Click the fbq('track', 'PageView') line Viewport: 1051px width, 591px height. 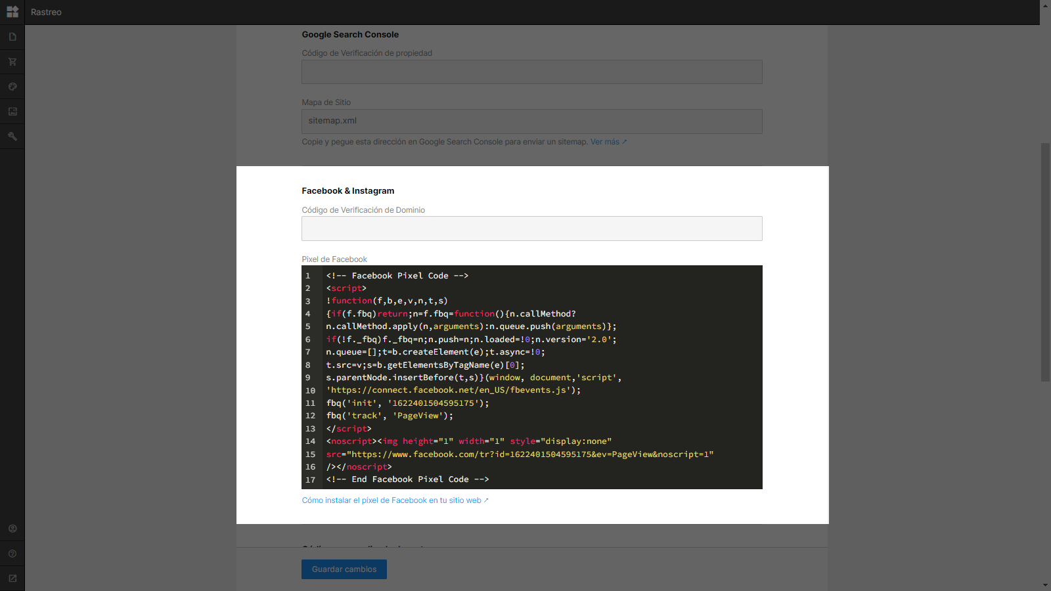coord(390,416)
